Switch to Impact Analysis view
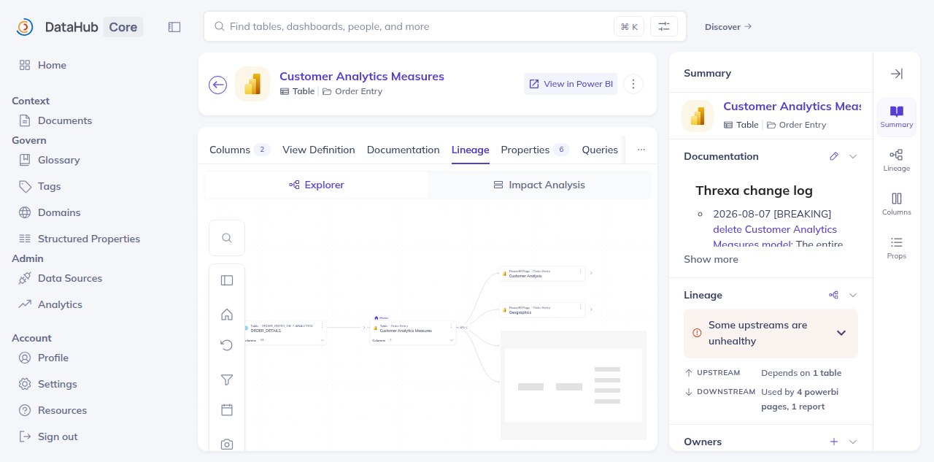Image resolution: width=934 pixels, height=462 pixels. tap(539, 185)
